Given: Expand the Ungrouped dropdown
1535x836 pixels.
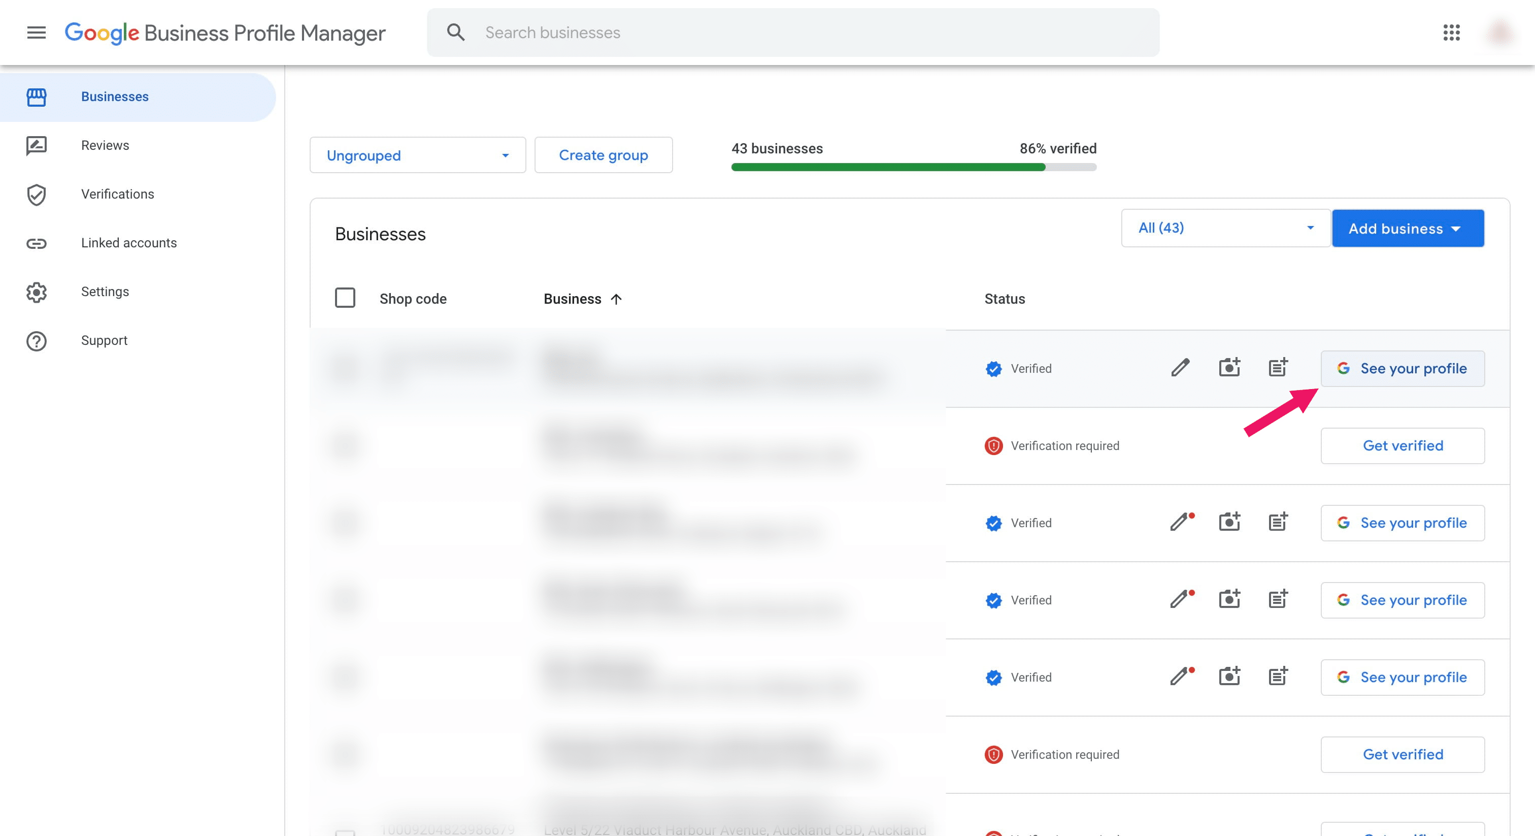Looking at the screenshot, I should click(x=417, y=155).
